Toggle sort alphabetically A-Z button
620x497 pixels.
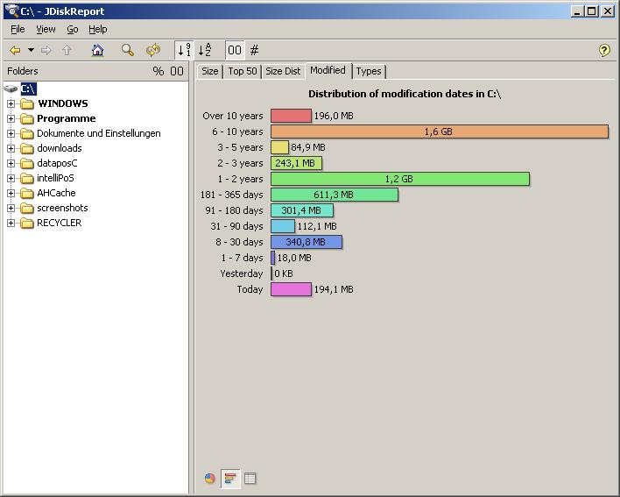[x=204, y=50]
